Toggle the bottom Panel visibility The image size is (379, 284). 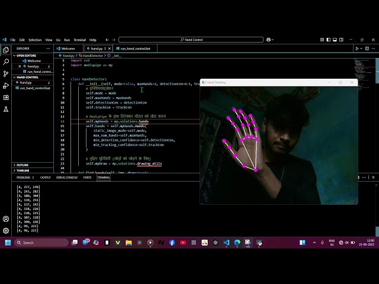tap(335, 40)
